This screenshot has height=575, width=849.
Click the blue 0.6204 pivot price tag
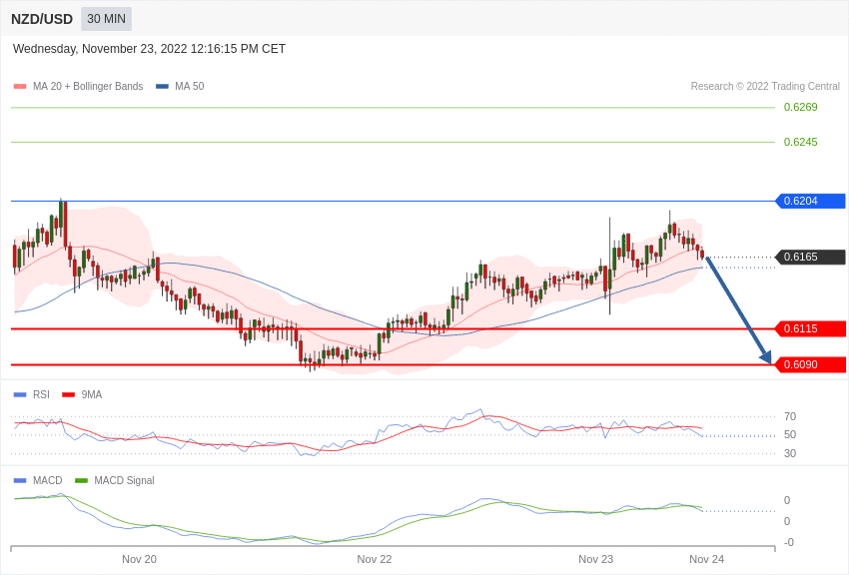(x=811, y=202)
